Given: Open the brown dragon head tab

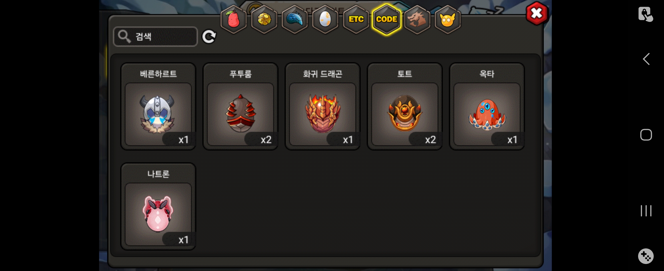Looking at the screenshot, I should point(417,19).
